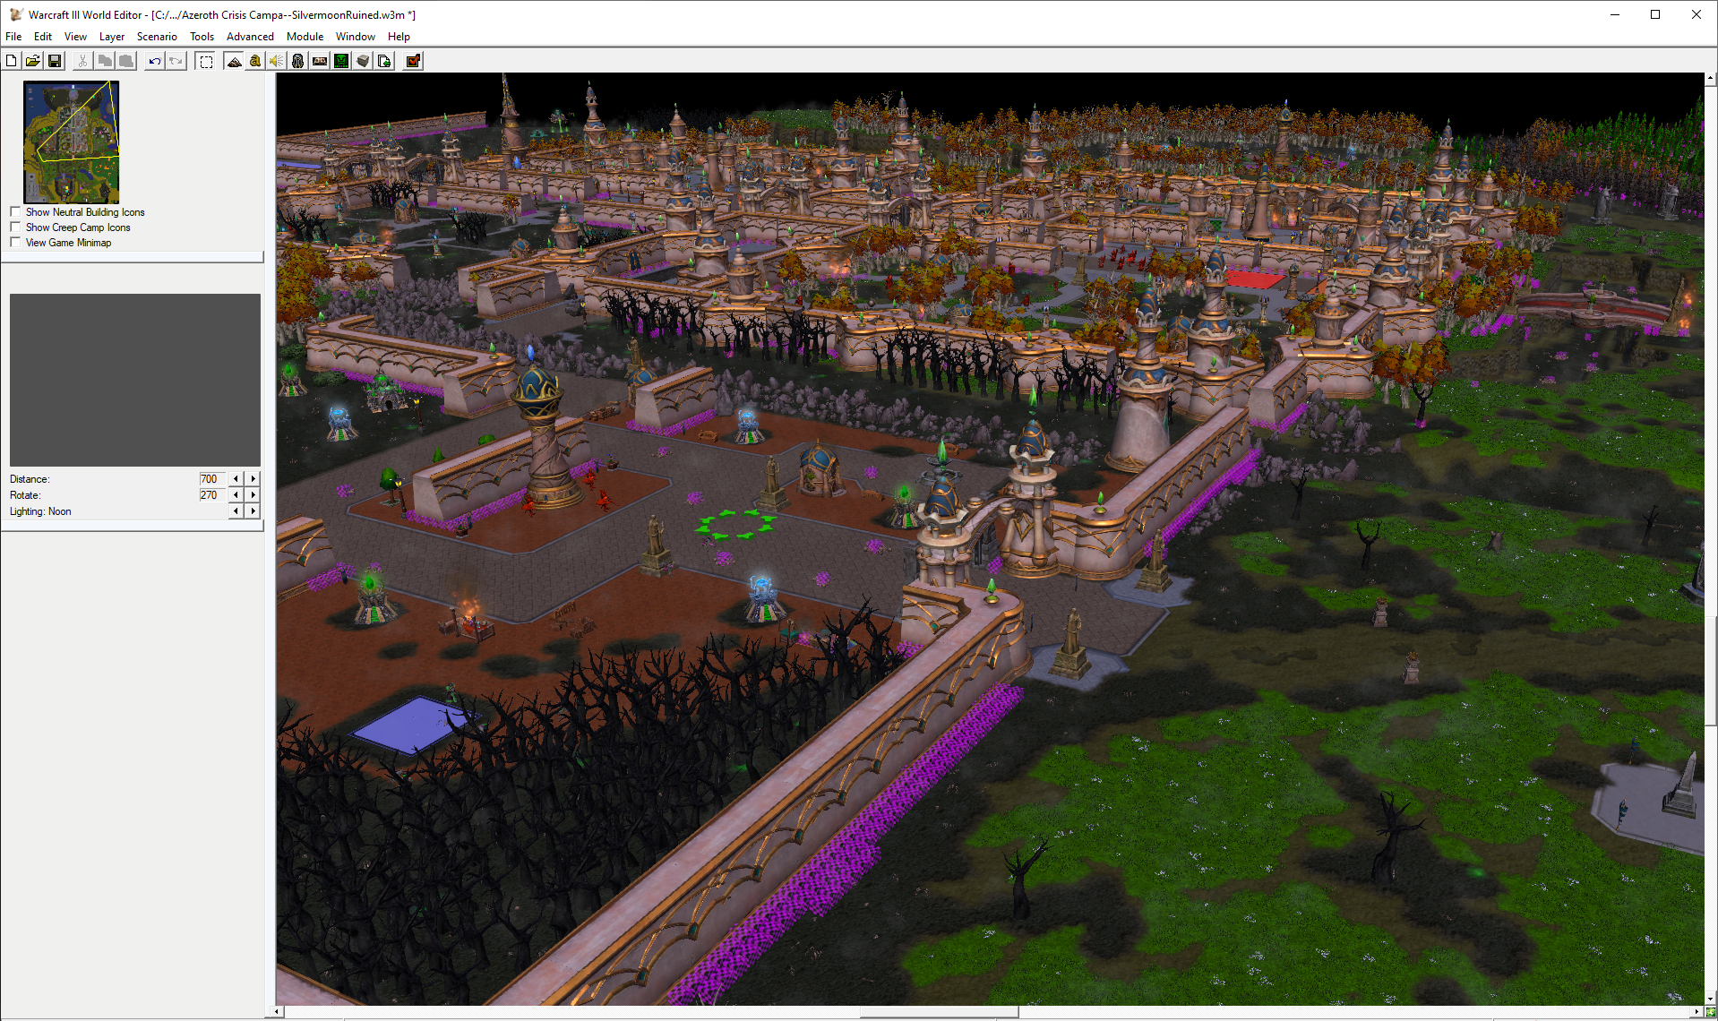Open a map file via folder icon

tap(32, 61)
